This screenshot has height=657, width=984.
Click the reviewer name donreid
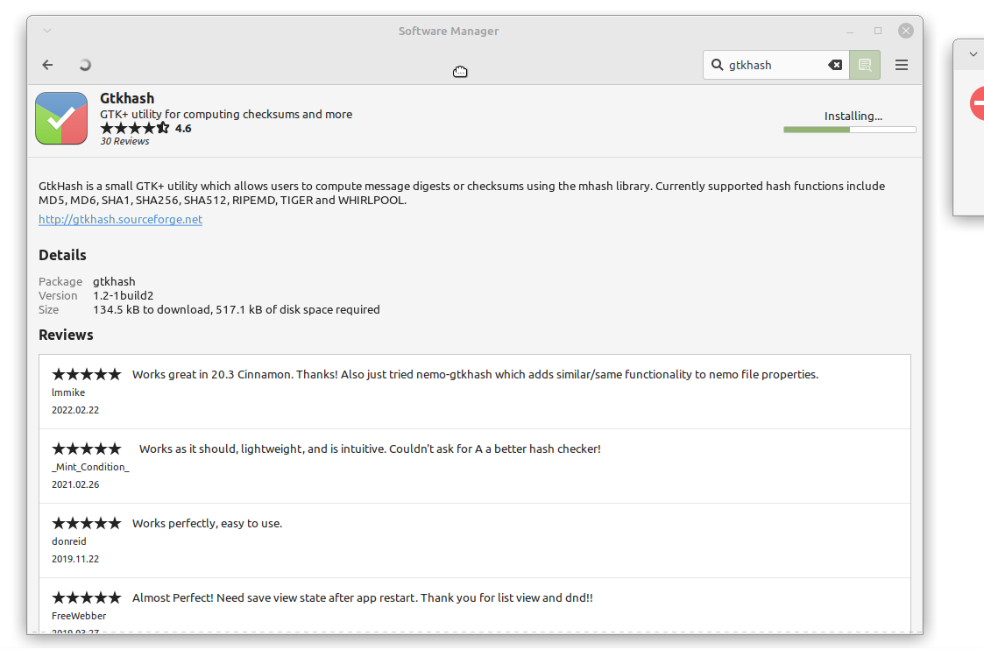pyautogui.click(x=69, y=540)
